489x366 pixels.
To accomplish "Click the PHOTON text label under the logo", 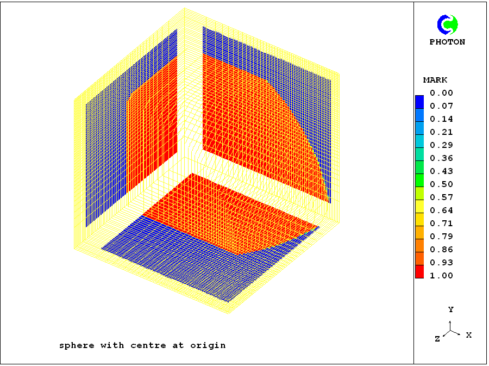I will click(x=447, y=42).
